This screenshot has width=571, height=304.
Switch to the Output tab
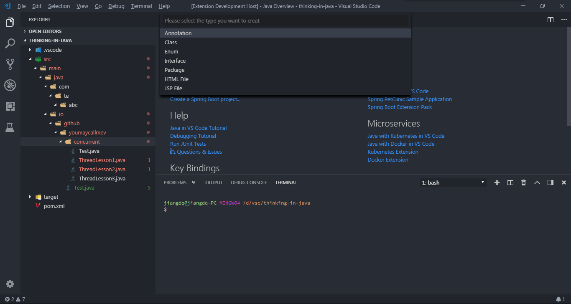(214, 182)
